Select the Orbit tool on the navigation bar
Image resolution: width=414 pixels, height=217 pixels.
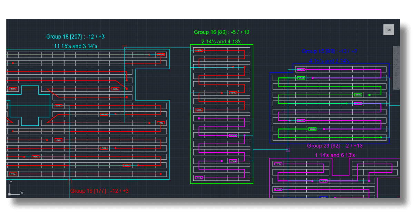[x=396, y=74]
